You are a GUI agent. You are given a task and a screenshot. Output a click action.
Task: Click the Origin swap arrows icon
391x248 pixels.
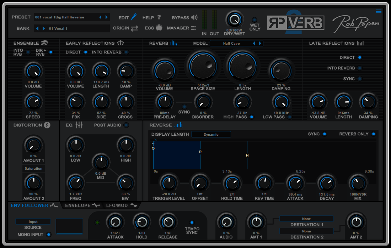tap(134, 28)
